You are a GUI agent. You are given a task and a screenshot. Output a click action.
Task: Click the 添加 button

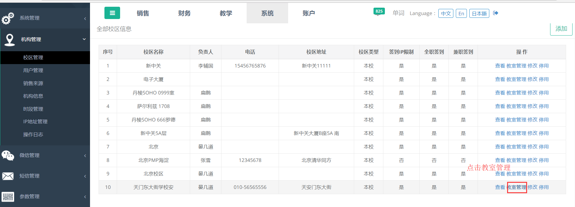point(561,29)
